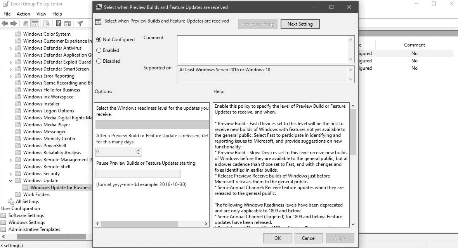This screenshot has width=458, height=248.
Task: Click the All Settings node icon
Action: 11,201
